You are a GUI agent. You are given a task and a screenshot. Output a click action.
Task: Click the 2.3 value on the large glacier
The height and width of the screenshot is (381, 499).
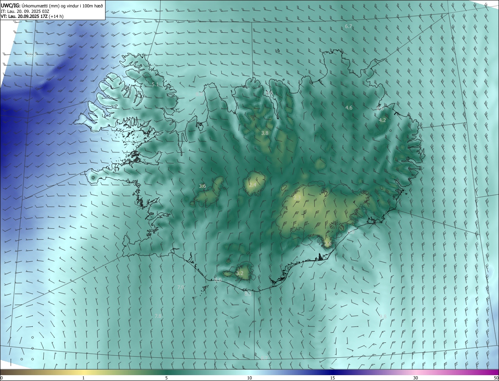tap(297, 198)
